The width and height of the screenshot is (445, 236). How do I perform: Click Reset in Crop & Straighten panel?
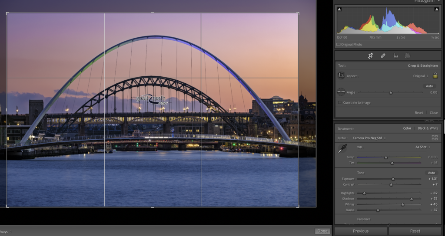[418, 112]
